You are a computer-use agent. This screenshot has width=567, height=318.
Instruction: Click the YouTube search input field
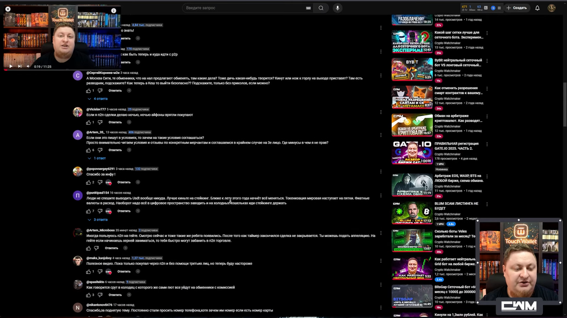click(x=243, y=8)
